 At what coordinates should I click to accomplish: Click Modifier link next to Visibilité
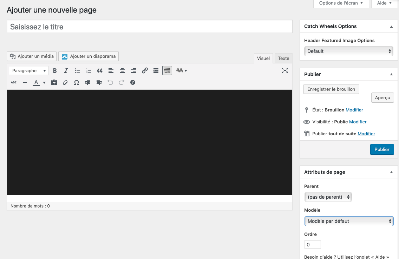[358, 122]
